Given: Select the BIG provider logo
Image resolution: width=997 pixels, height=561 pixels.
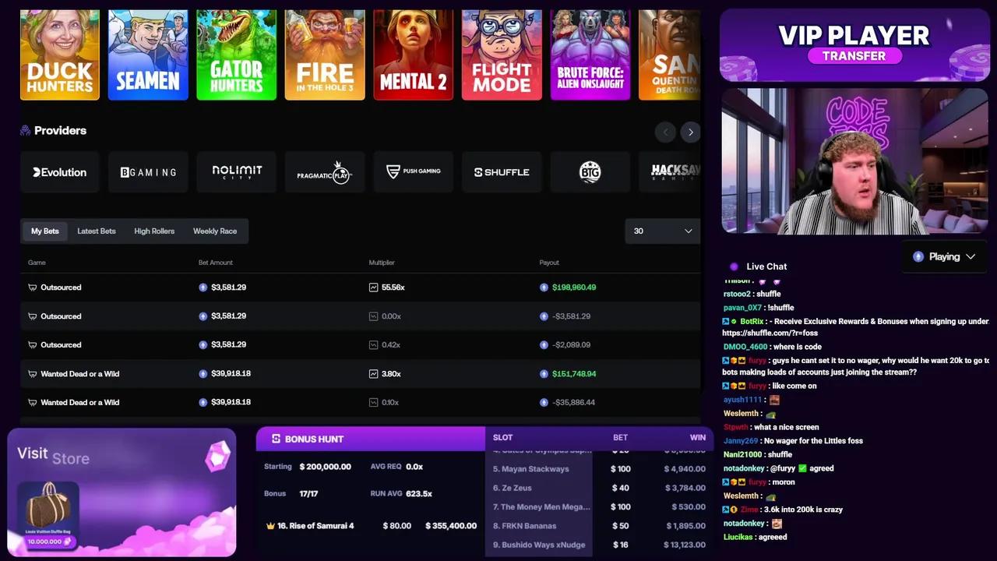Looking at the screenshot, I should tap(590, 172).
